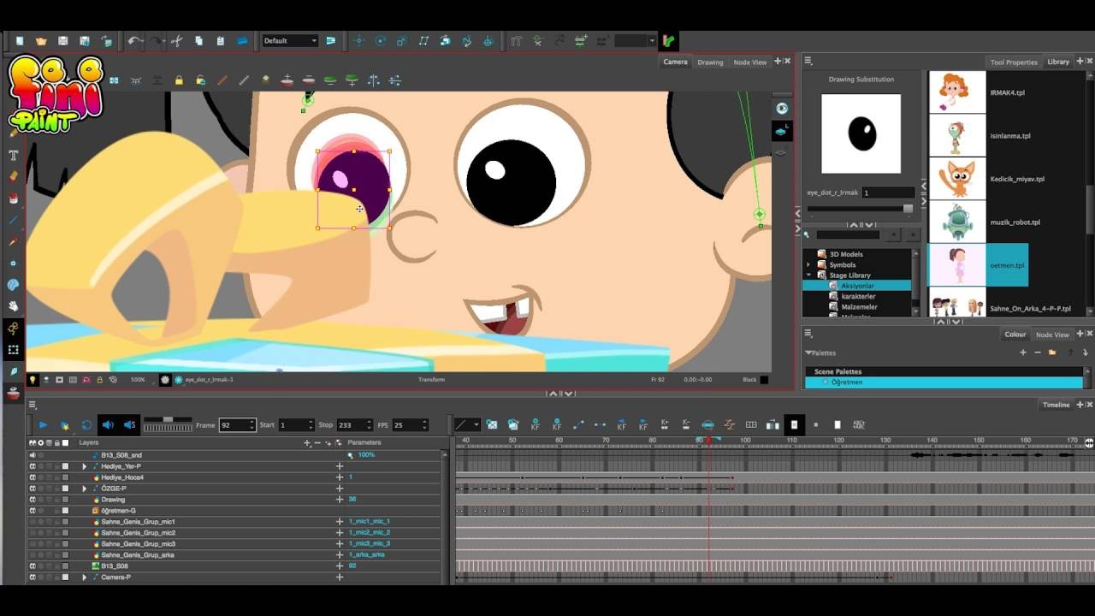Expand the Camera-P layer
1095x616 pixels.
84,577
